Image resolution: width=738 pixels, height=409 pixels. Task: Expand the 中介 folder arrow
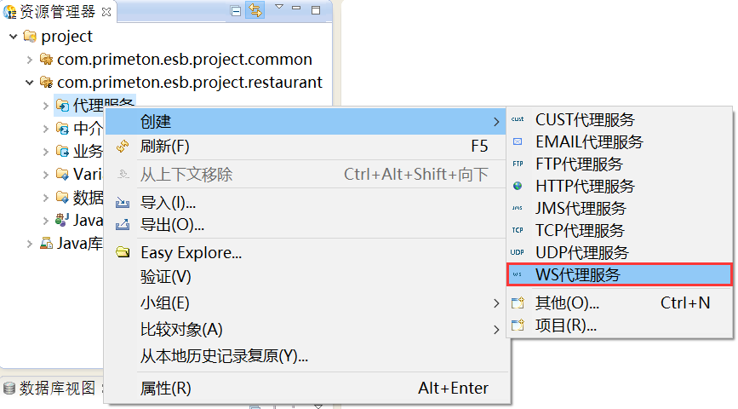pyautogui.click(x=46, y=129)
